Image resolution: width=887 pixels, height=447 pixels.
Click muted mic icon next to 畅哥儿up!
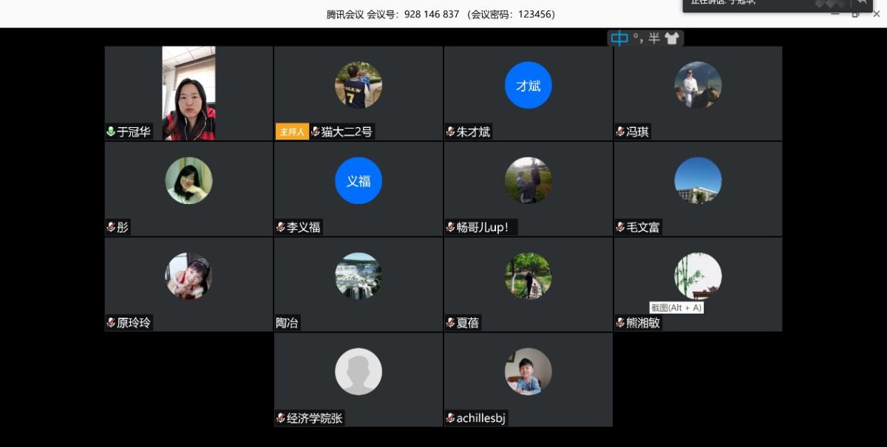[x=450, y=228]
